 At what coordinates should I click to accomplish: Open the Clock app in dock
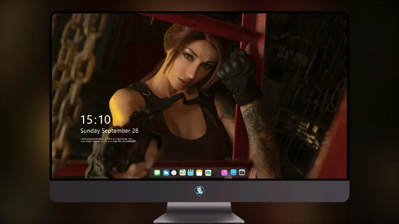click(x=174, y=173)
